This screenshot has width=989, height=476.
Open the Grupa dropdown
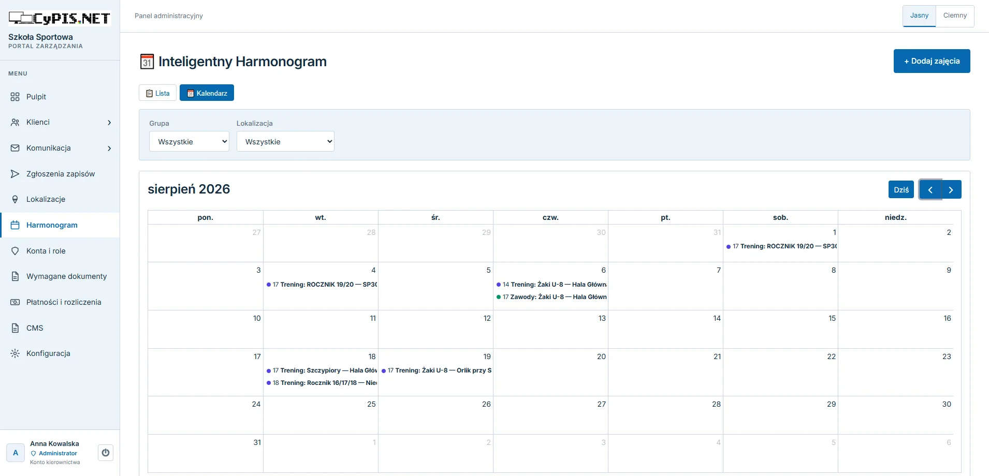coord(189,141)
